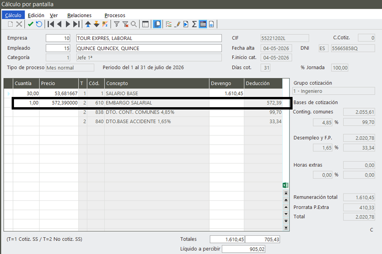Sort ascending with the A arrow icon
The image size is (382, 254).
88,24
